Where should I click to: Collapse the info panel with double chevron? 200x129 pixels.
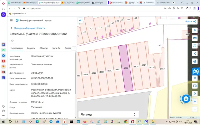coord(80,20)
